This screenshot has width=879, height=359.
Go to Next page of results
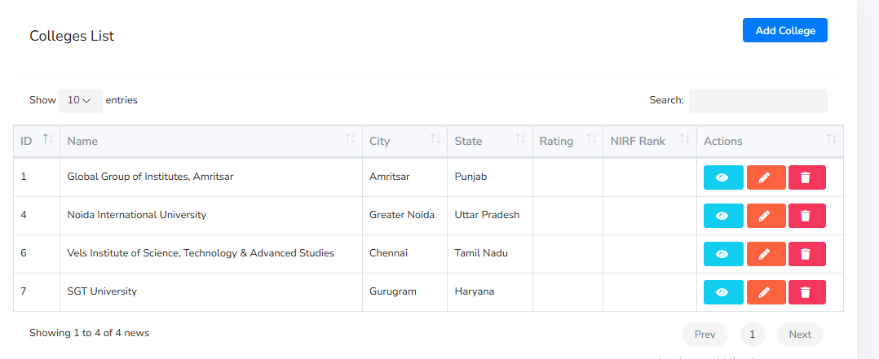coord(799,335)
